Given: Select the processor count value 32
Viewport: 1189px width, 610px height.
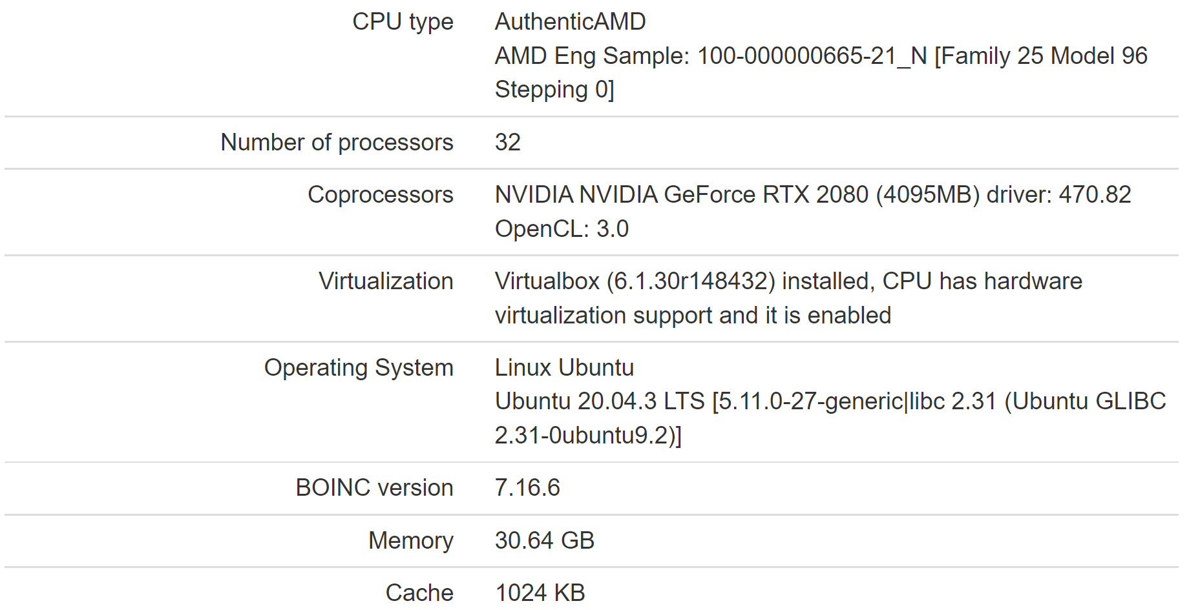Looking at the screenshot, I should pos(507,143).
